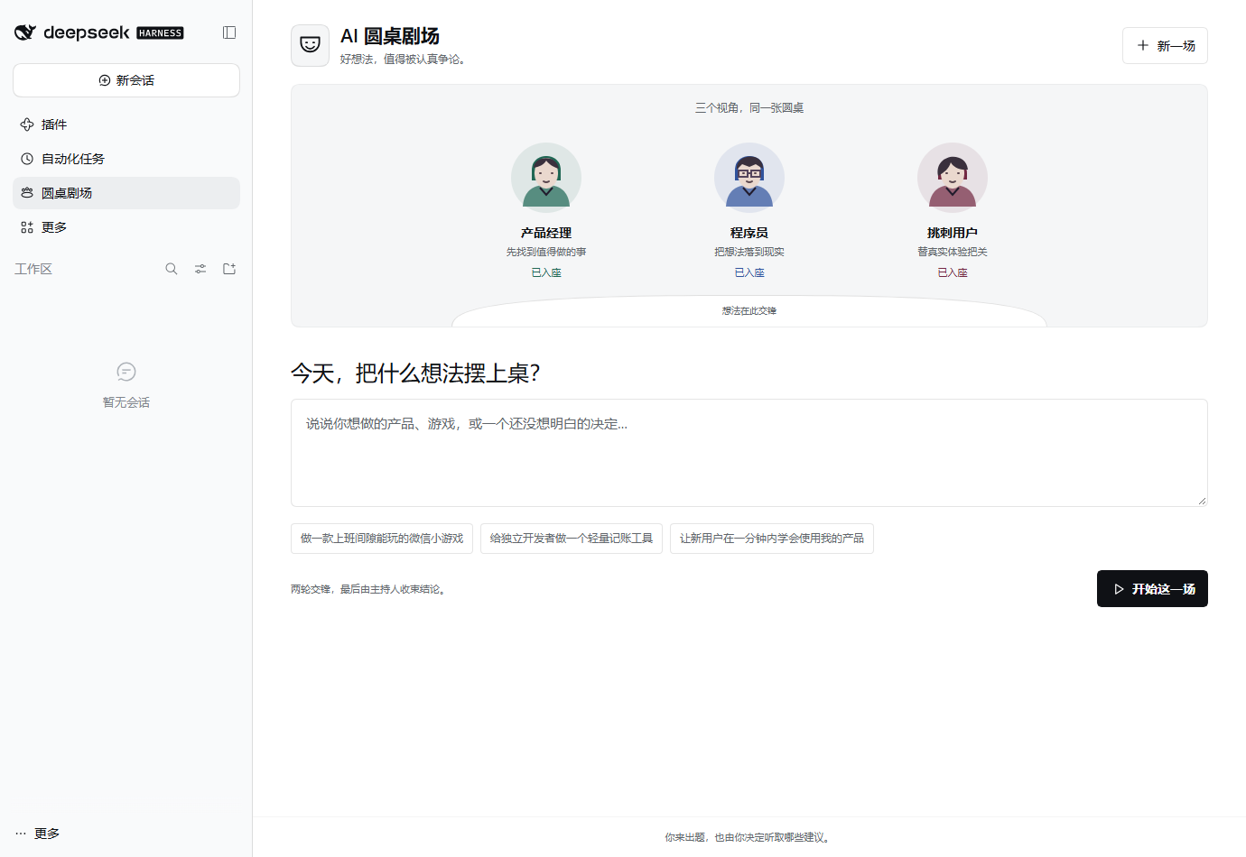Open the bottom 更多 options menu
The width and height of the screenshot is (1246, 857).
pos(38,834)
